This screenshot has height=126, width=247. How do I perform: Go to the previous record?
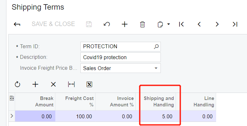point(199,24)
